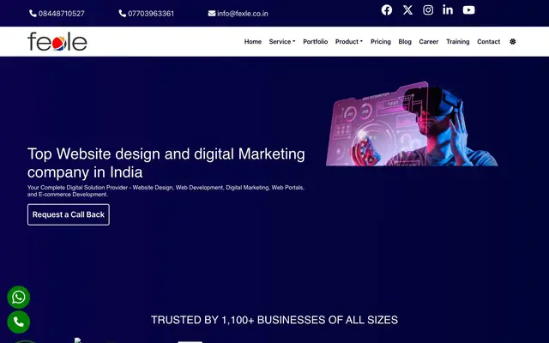Viewport: 549px width, 343px height.
Task: Open the Blog menu item
Action: click(x=405, y=42)
